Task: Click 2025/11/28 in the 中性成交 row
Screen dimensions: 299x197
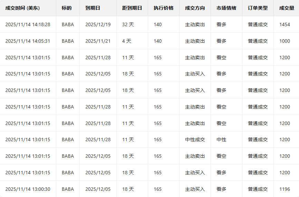Action: coord(98,139)
